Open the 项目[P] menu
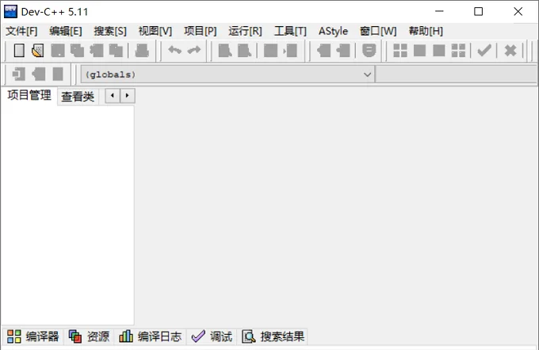This screenshot has height=350, width=539. (x=200, y=31)
